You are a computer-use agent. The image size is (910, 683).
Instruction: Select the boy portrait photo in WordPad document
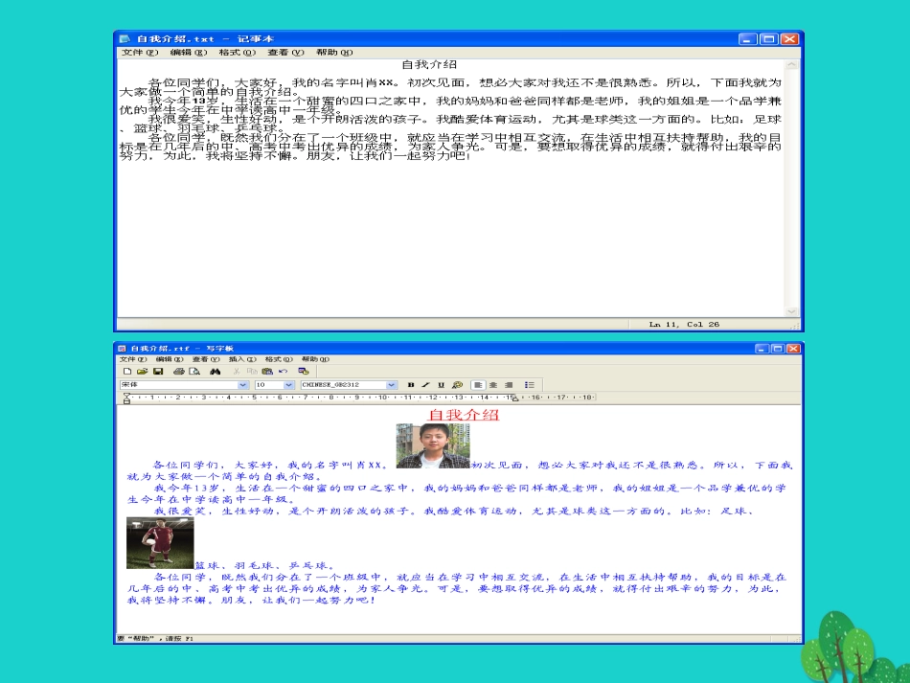pos(433,445)
